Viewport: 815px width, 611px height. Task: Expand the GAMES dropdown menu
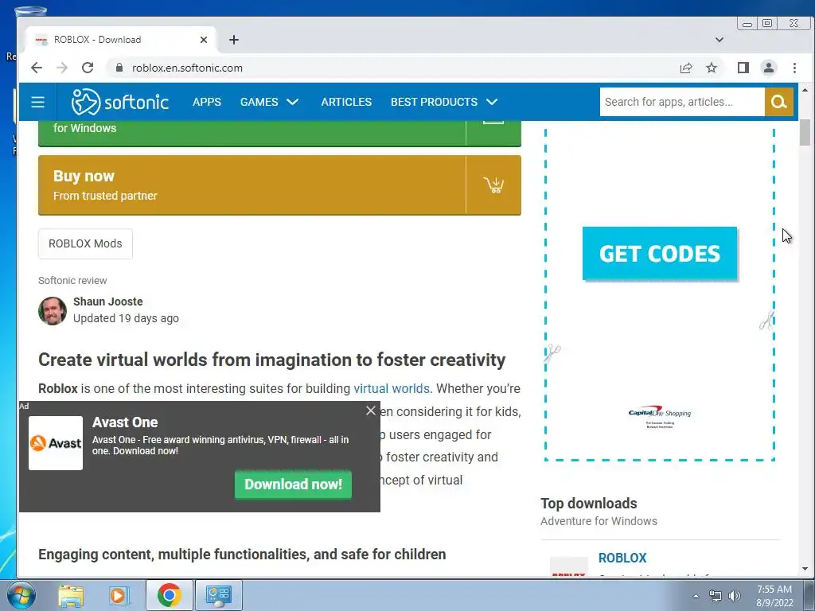coord(269,102)
